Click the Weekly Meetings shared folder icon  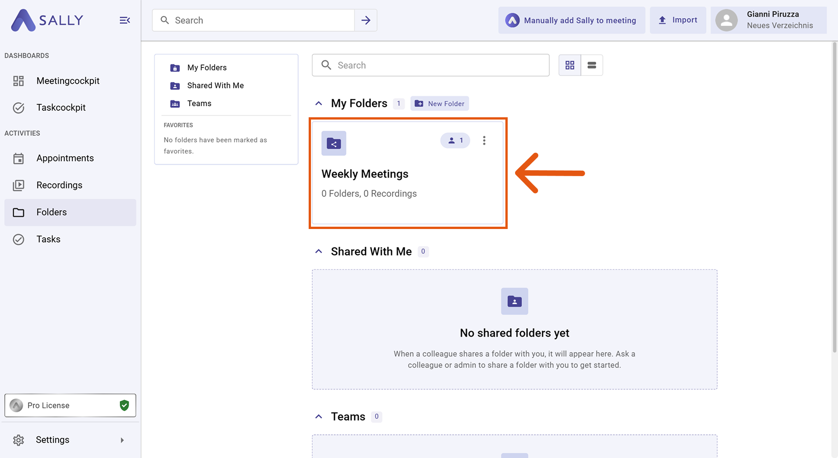tap(334, 143)
